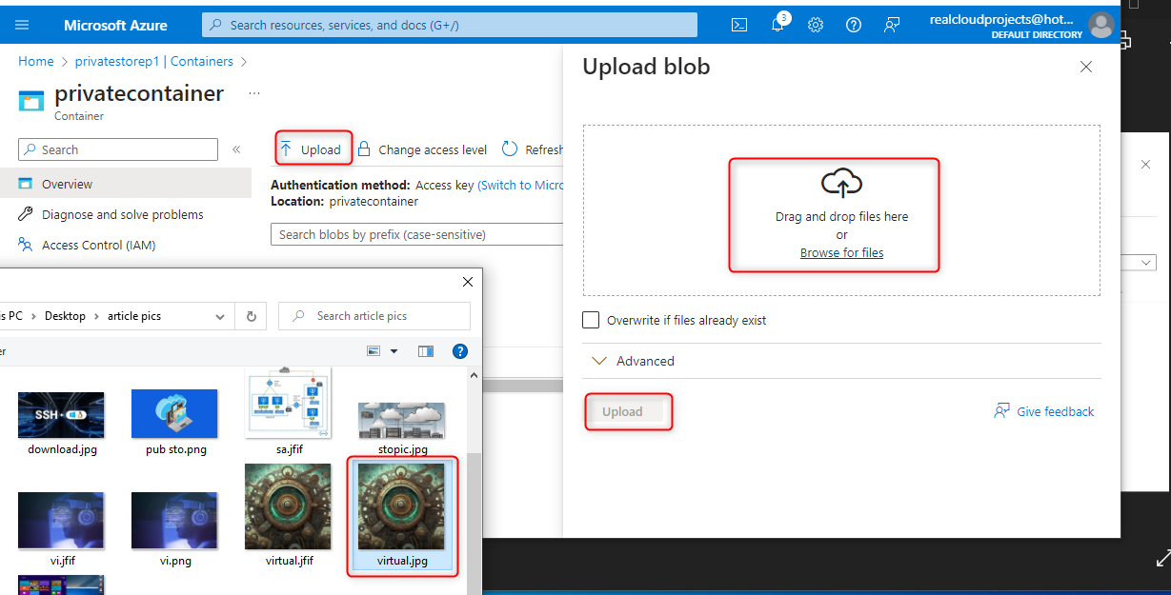Click the Upload toolbar button

pyautogui.click(x=311, y=149)
